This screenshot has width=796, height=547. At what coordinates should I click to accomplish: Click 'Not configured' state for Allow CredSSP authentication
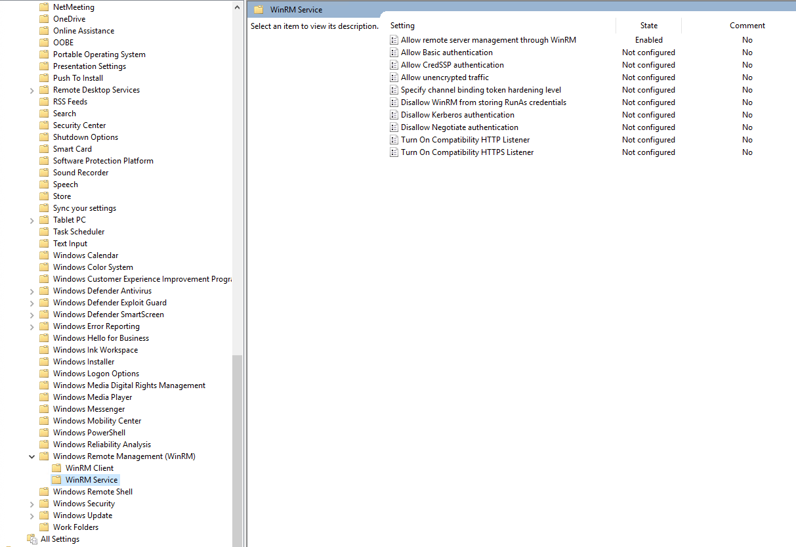coord(648,65)
